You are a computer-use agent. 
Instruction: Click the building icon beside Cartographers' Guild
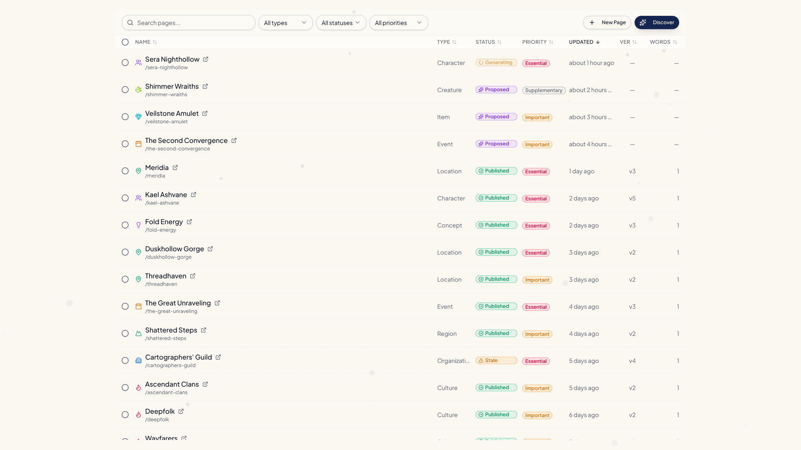coord(138,360)
